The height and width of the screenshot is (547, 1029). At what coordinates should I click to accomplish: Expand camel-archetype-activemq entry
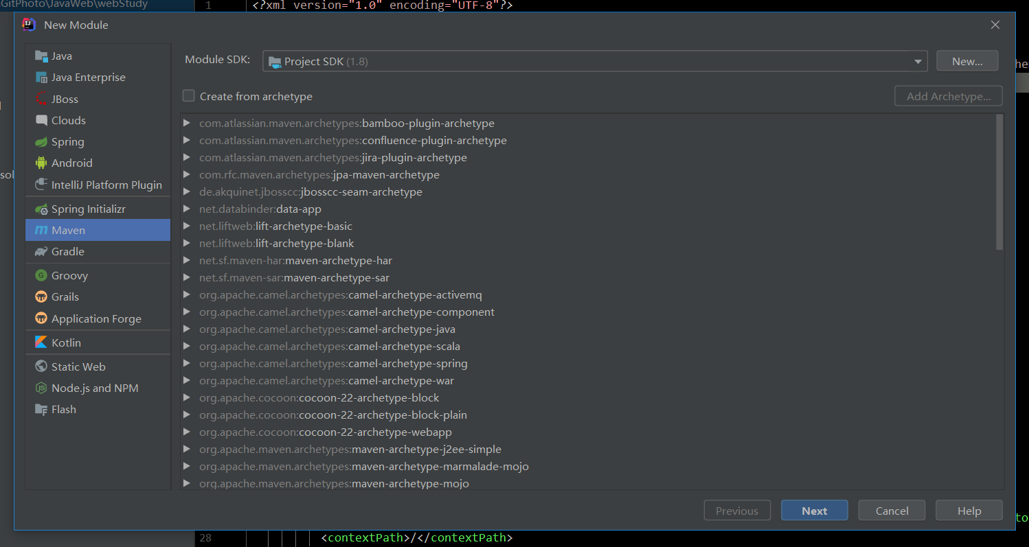click(186, 295)
